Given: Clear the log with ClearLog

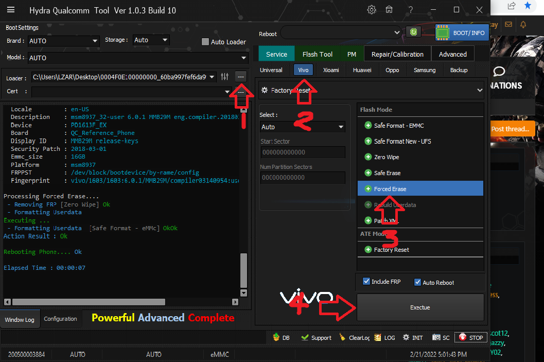Looking at the screenshot, I should 354,337.
